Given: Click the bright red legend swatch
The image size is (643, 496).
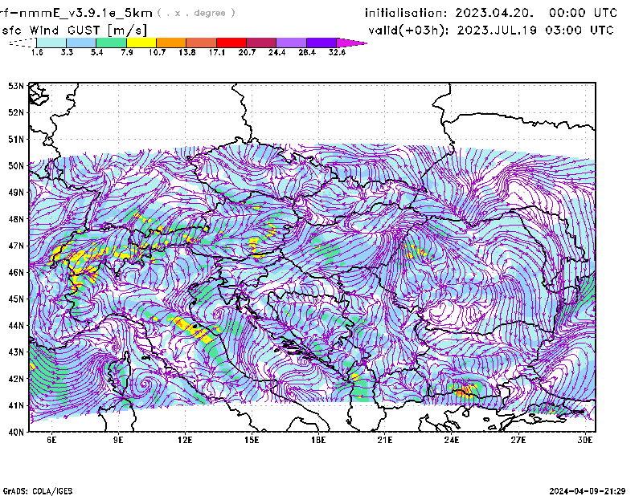Looking at the screenshot, I should [231, 43].
